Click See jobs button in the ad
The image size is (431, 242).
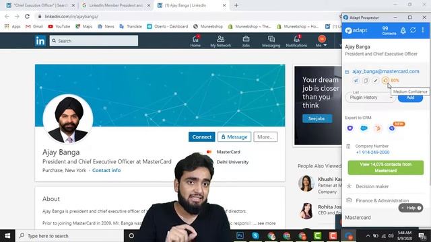(317, 118)
